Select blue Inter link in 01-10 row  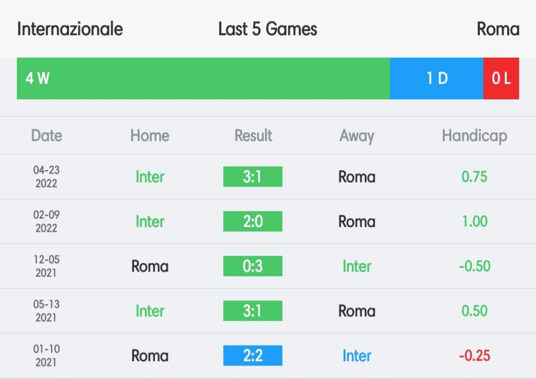pos(357,356)
